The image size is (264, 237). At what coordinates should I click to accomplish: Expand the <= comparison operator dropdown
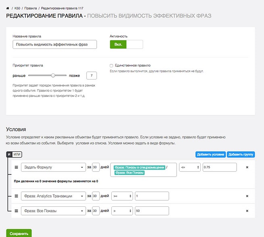coord(190,167)
